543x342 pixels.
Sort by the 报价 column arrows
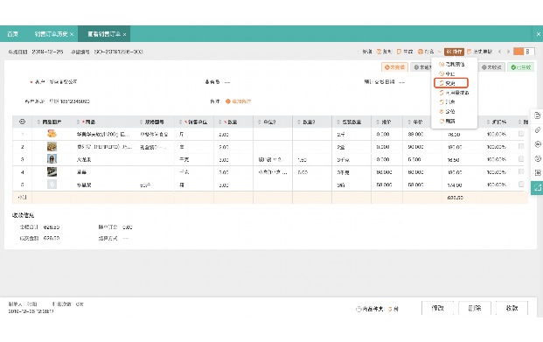pyautogui.click(x=378, y=122)
